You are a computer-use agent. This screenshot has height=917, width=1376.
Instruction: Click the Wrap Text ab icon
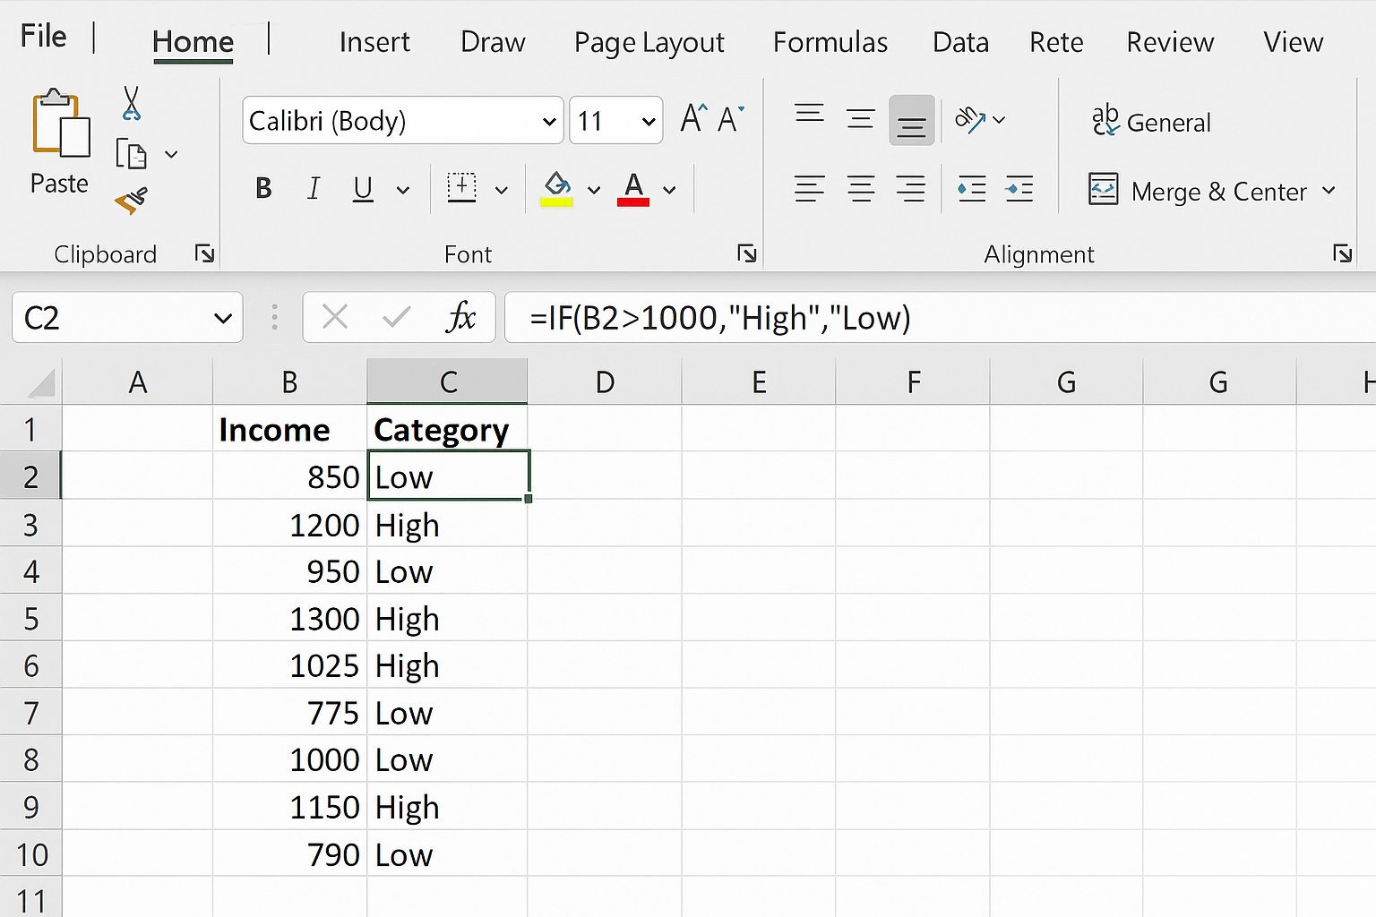tap(1105, 120)
